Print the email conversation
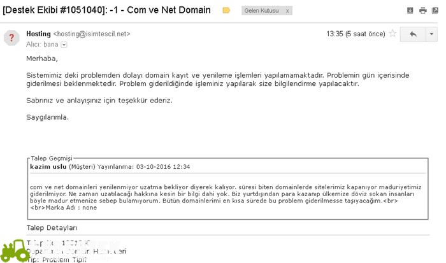The image size is (446, 263). pos(422,11)
